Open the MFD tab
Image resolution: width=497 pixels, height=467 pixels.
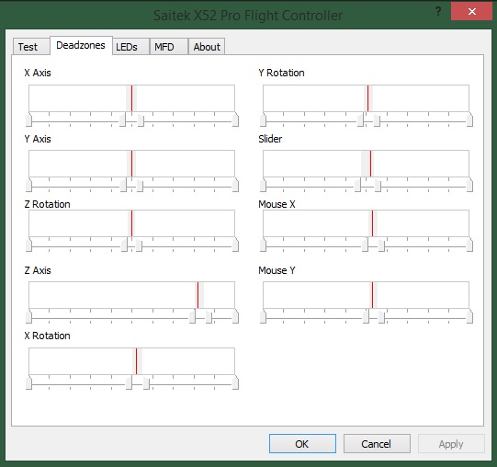[x=169, y=47]
